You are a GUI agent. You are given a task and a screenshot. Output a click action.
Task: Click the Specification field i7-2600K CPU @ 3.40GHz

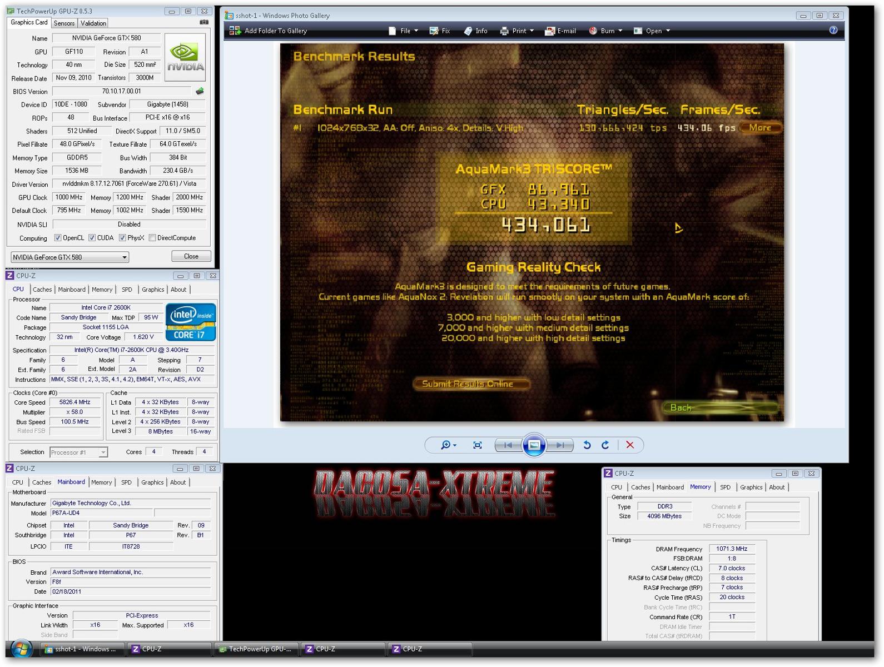tap(132, 350)
